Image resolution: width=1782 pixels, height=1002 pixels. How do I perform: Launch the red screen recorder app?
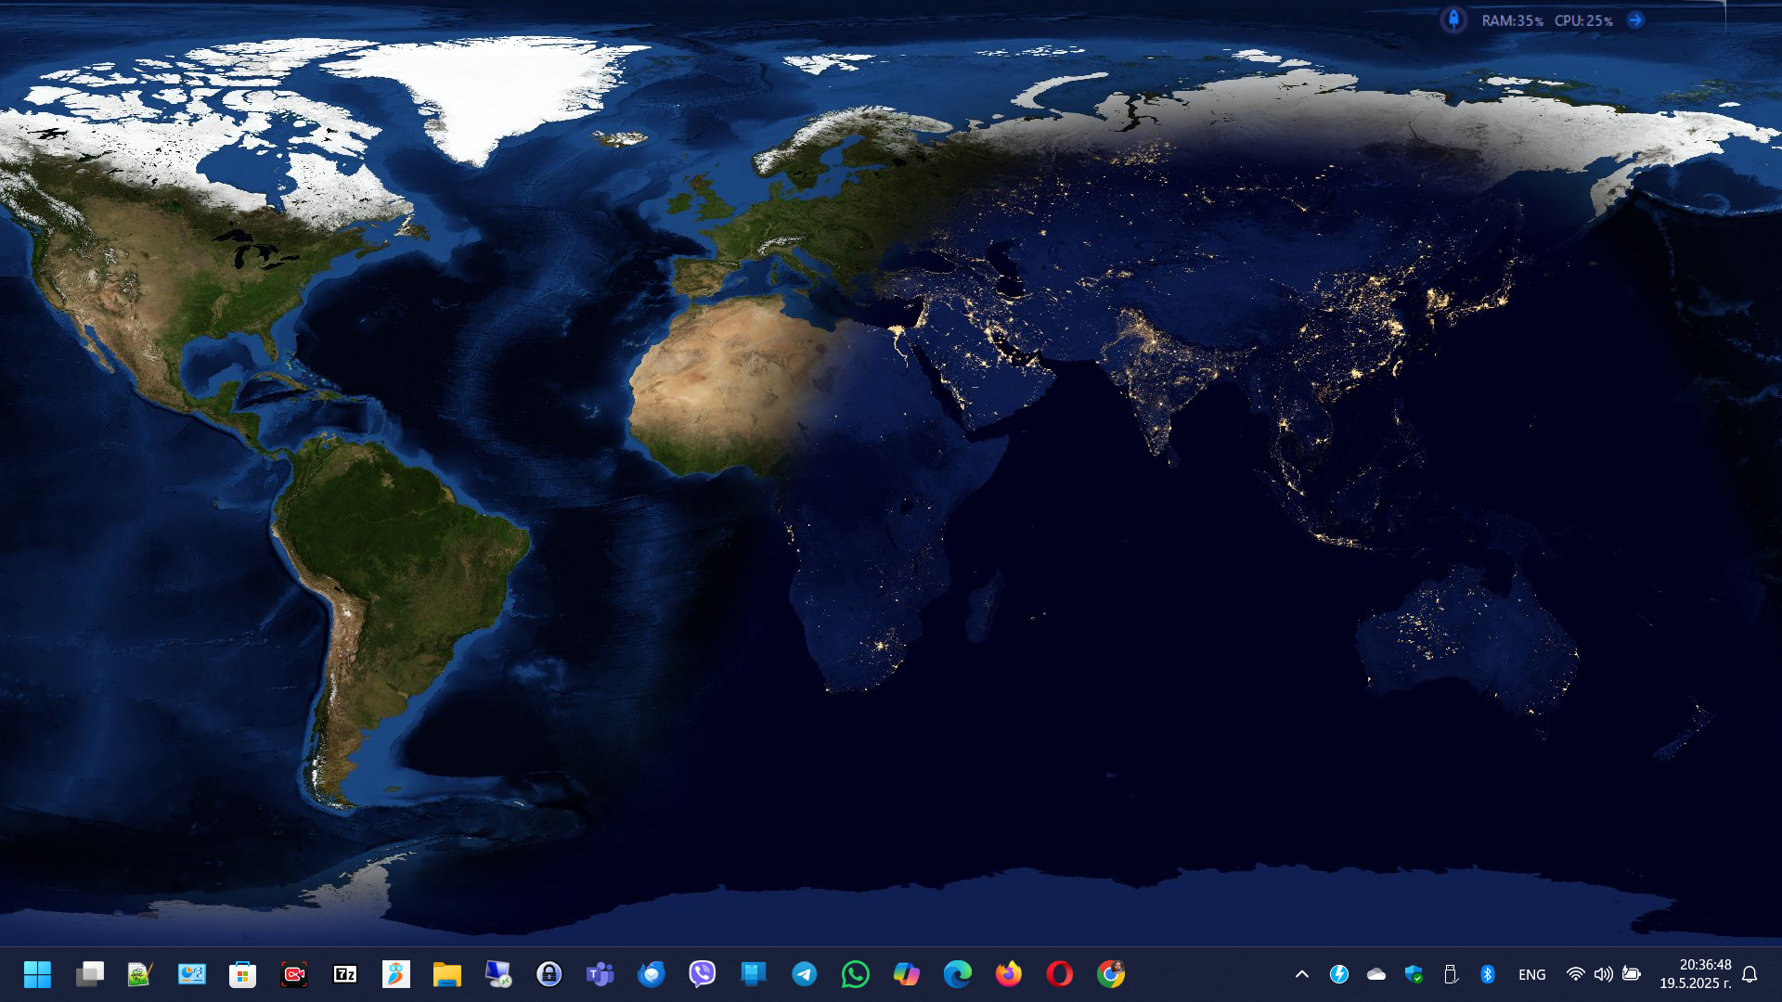[294, 974]
